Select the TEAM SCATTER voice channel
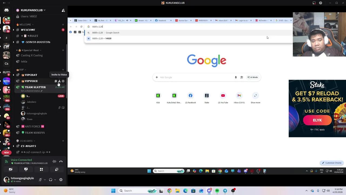The width and height of the screenshot is (346, 195). point(35,87)
